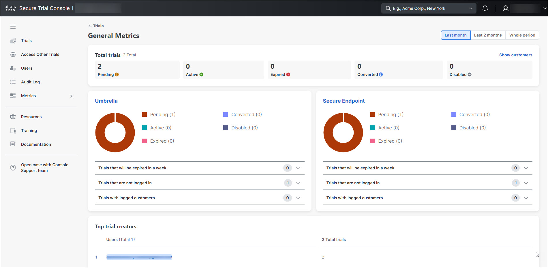This screenshot has height=268, width=548.
Task: Click the Umbrella not logged in count badge
Action: 288,183
